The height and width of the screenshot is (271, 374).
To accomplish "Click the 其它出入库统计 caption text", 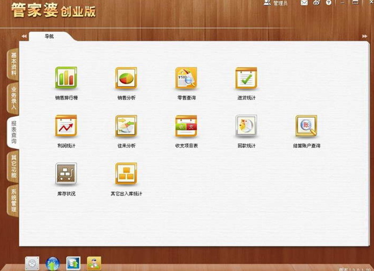I will point(127,193).
